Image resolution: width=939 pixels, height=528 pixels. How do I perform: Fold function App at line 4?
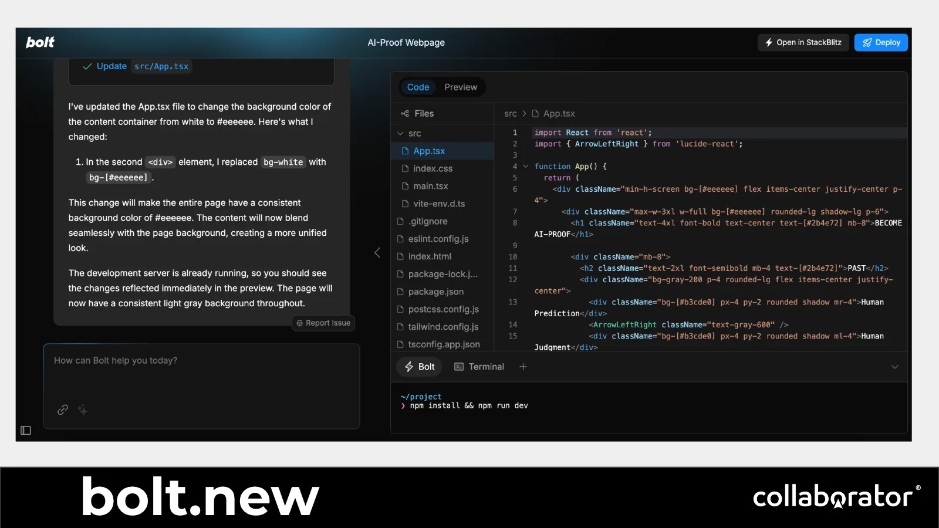coord(526,167)
